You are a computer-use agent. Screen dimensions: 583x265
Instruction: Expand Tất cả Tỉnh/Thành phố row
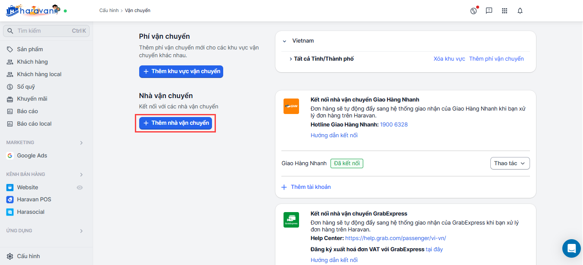tap(291, 59)
